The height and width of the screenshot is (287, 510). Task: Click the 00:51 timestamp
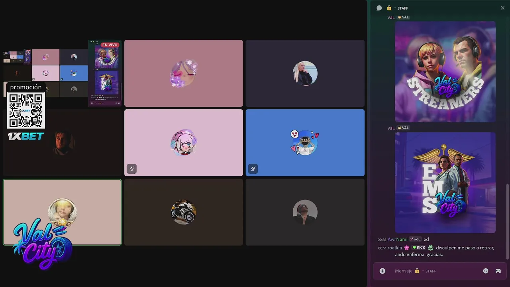tap(382, 248)
